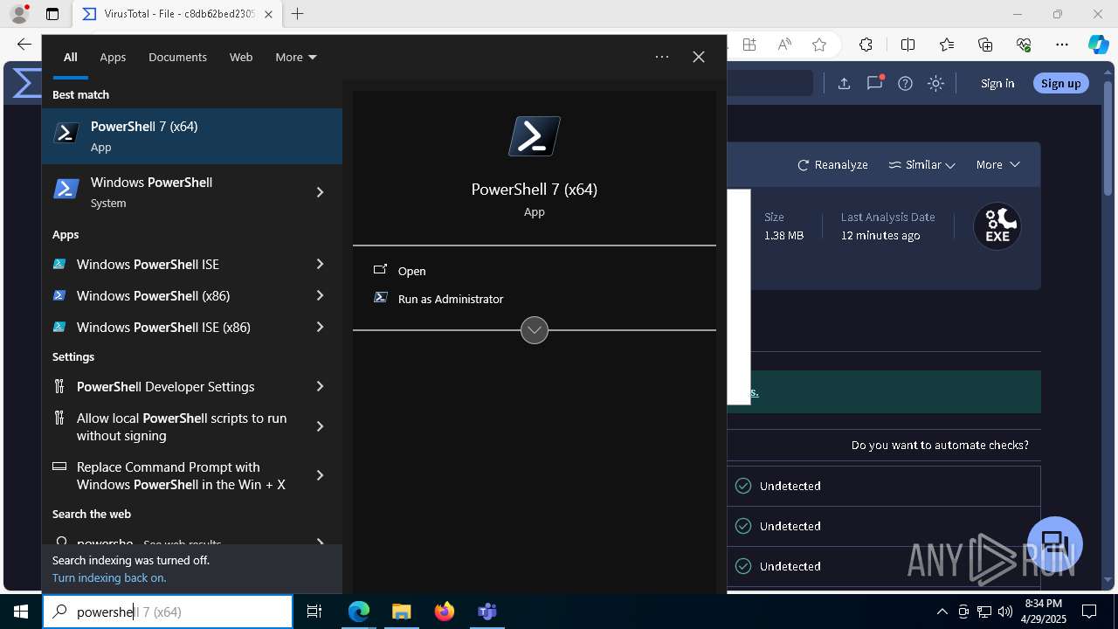Expand more actions with down chevron circle
Viewport: 1118px width, 629px height.
pyautogui.click(x=535, y=330)
